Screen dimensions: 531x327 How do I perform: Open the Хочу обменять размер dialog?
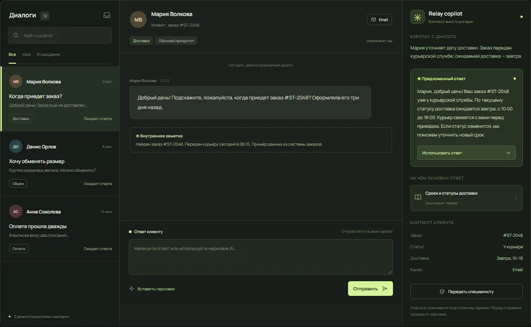click(x=60, y=163)
